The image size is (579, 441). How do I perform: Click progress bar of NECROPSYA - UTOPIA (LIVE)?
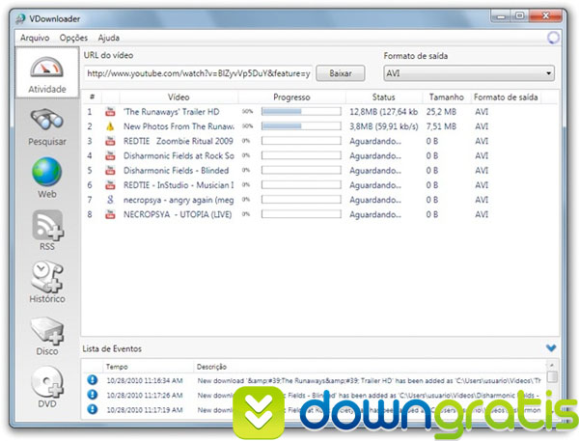(x=301, y=214)
